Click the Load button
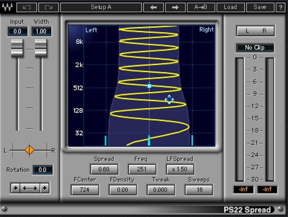The width and height of the screenshot is (288, 217). 231,7
